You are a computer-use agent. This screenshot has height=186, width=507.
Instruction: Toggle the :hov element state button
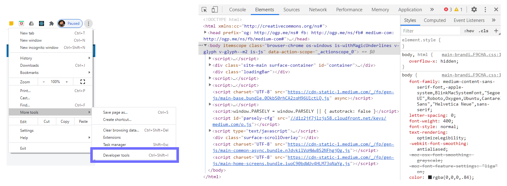pos(469,31)
